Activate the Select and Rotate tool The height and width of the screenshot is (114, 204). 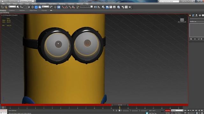[36, 7]
